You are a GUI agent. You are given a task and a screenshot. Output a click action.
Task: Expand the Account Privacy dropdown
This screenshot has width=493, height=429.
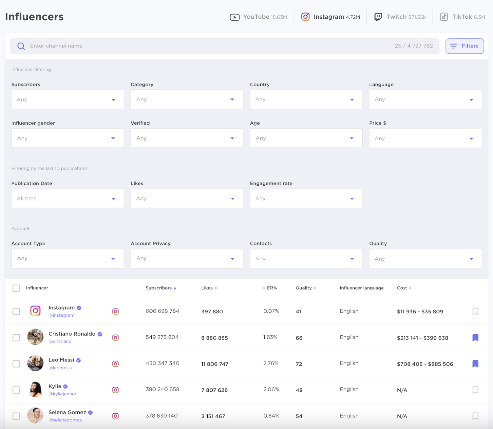187,259
